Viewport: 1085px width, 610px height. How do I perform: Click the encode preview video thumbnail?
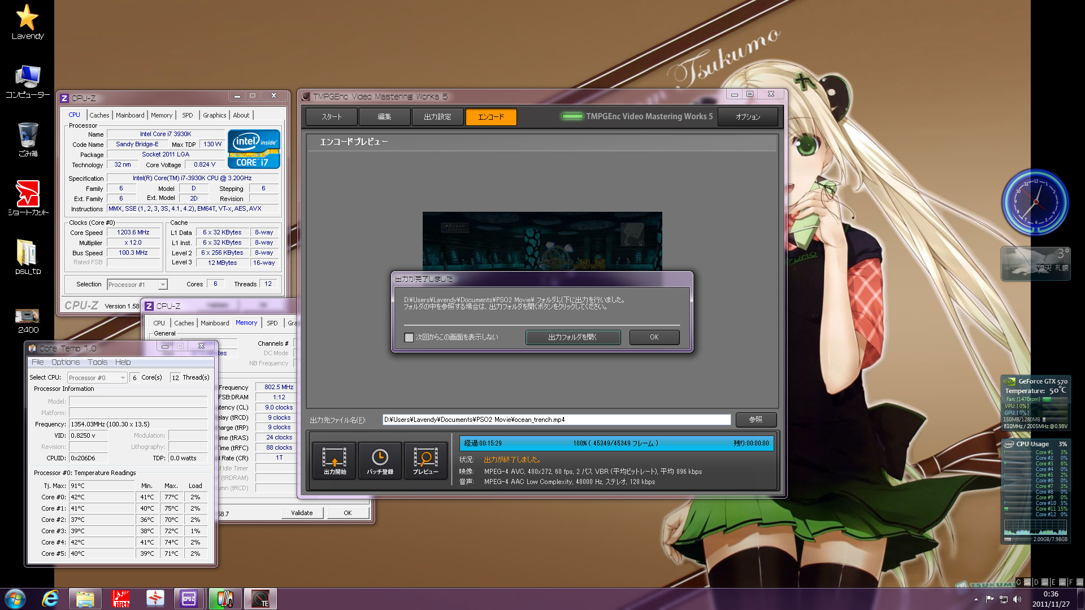pyautogui.click(x=542, y=241)
